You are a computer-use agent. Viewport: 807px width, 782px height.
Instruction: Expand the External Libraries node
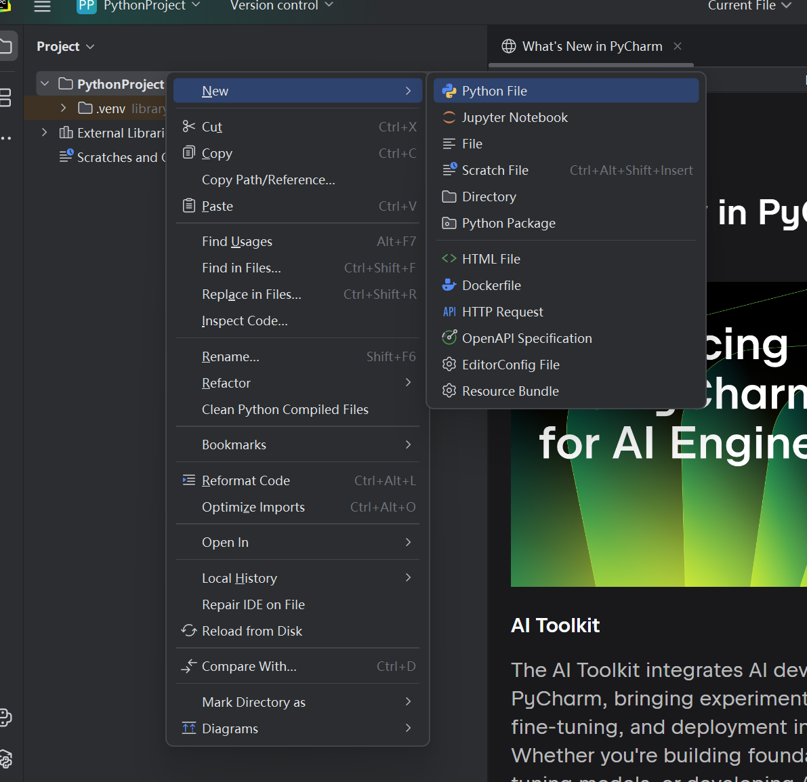coord(44,133)
